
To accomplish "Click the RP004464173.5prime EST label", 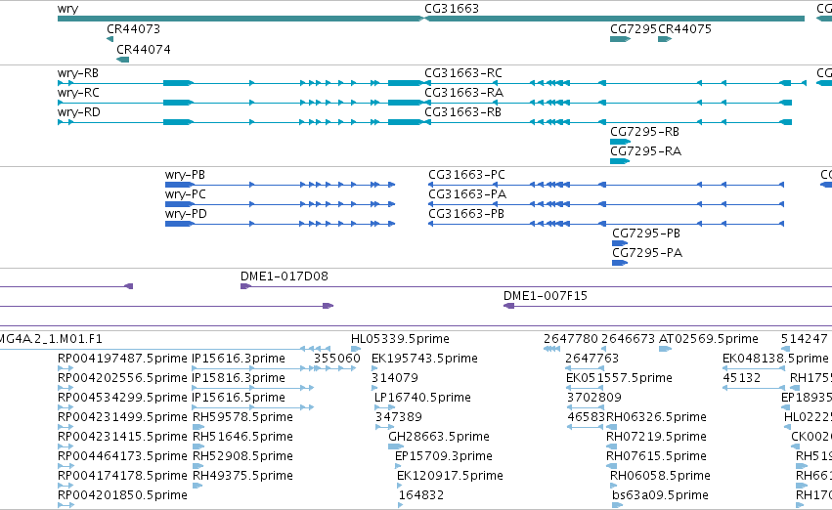I will 122,457.
